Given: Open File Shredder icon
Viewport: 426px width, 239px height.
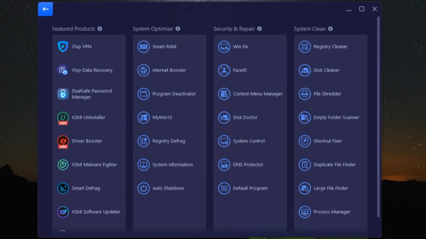Looking at the screenshot, I should click(305, 94).
